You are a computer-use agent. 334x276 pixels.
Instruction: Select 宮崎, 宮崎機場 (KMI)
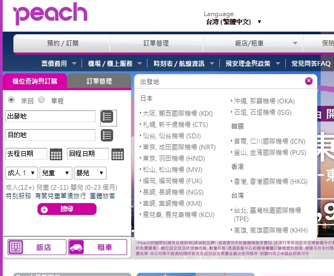point(172,204)
